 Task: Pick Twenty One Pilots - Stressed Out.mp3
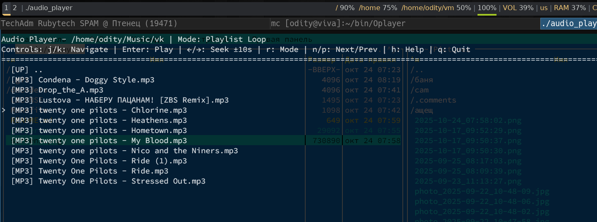[108, 181]
